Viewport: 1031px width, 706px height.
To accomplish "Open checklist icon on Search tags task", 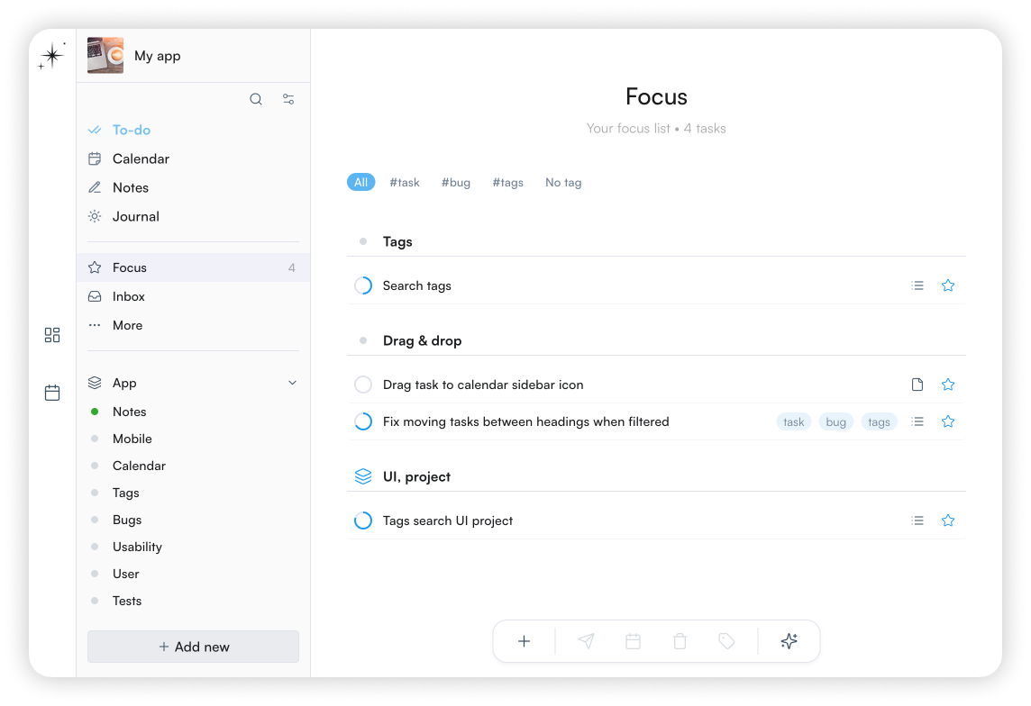I will click(x=917, y=285).
